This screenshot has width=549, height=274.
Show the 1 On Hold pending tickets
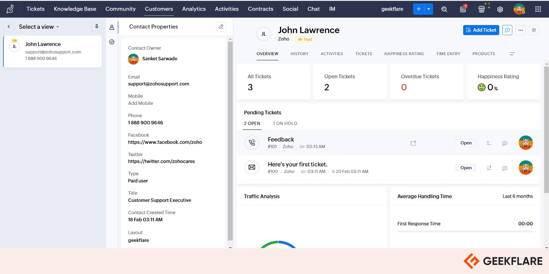click(285, 123)
